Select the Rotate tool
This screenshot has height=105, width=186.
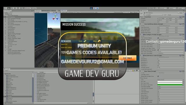pos(12,8)
